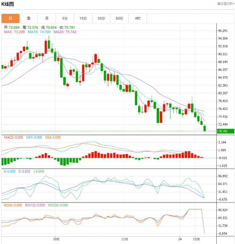Image resolution: width=235 pixels, height=244 pixels.
Task: Click the MA5 73.289 legend label
Action: click(x=14, y=32)
